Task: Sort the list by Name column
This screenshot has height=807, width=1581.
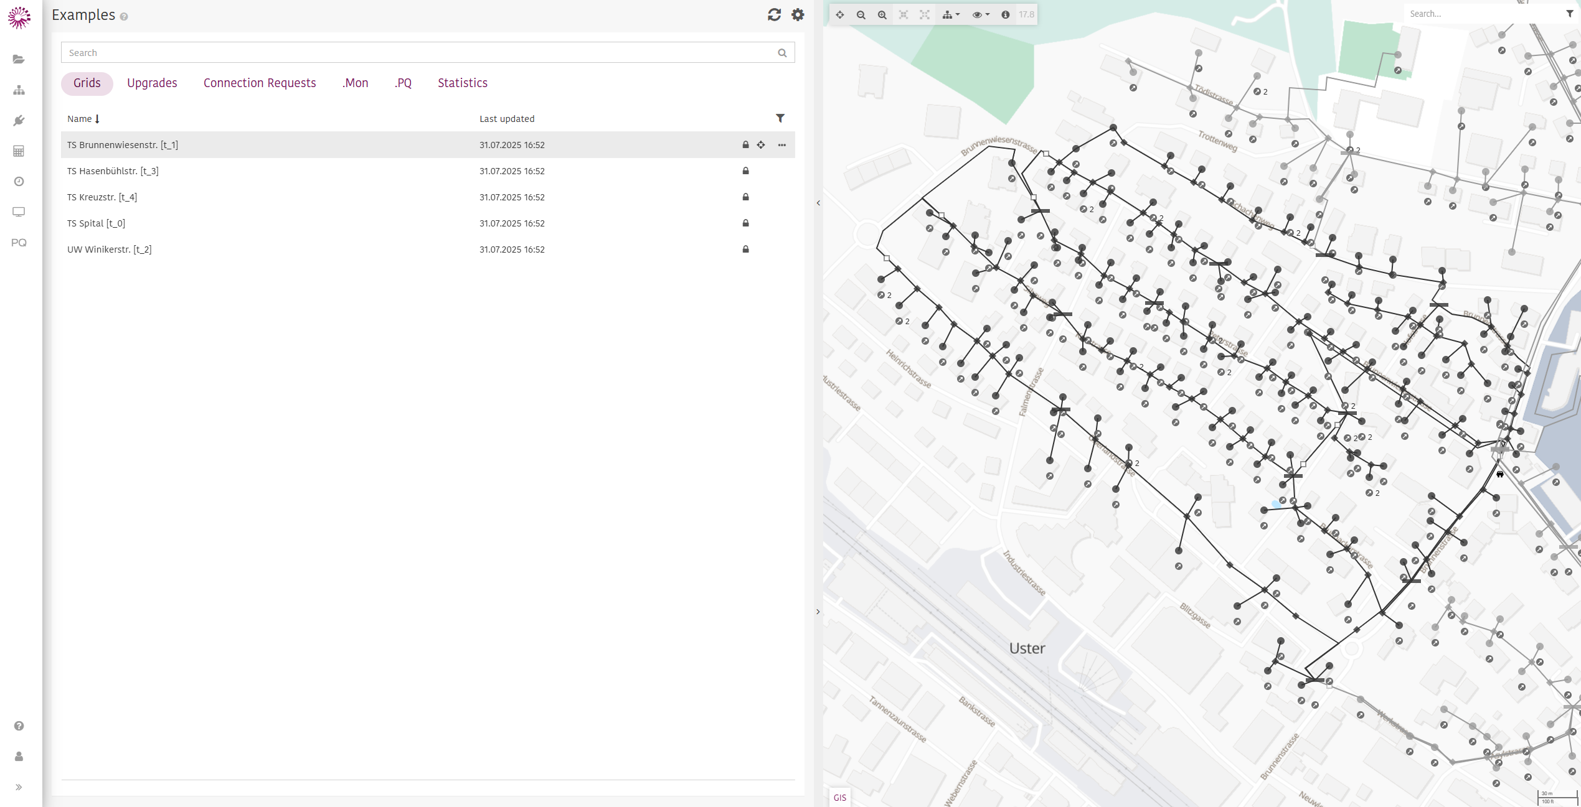Action: point(83,119)
